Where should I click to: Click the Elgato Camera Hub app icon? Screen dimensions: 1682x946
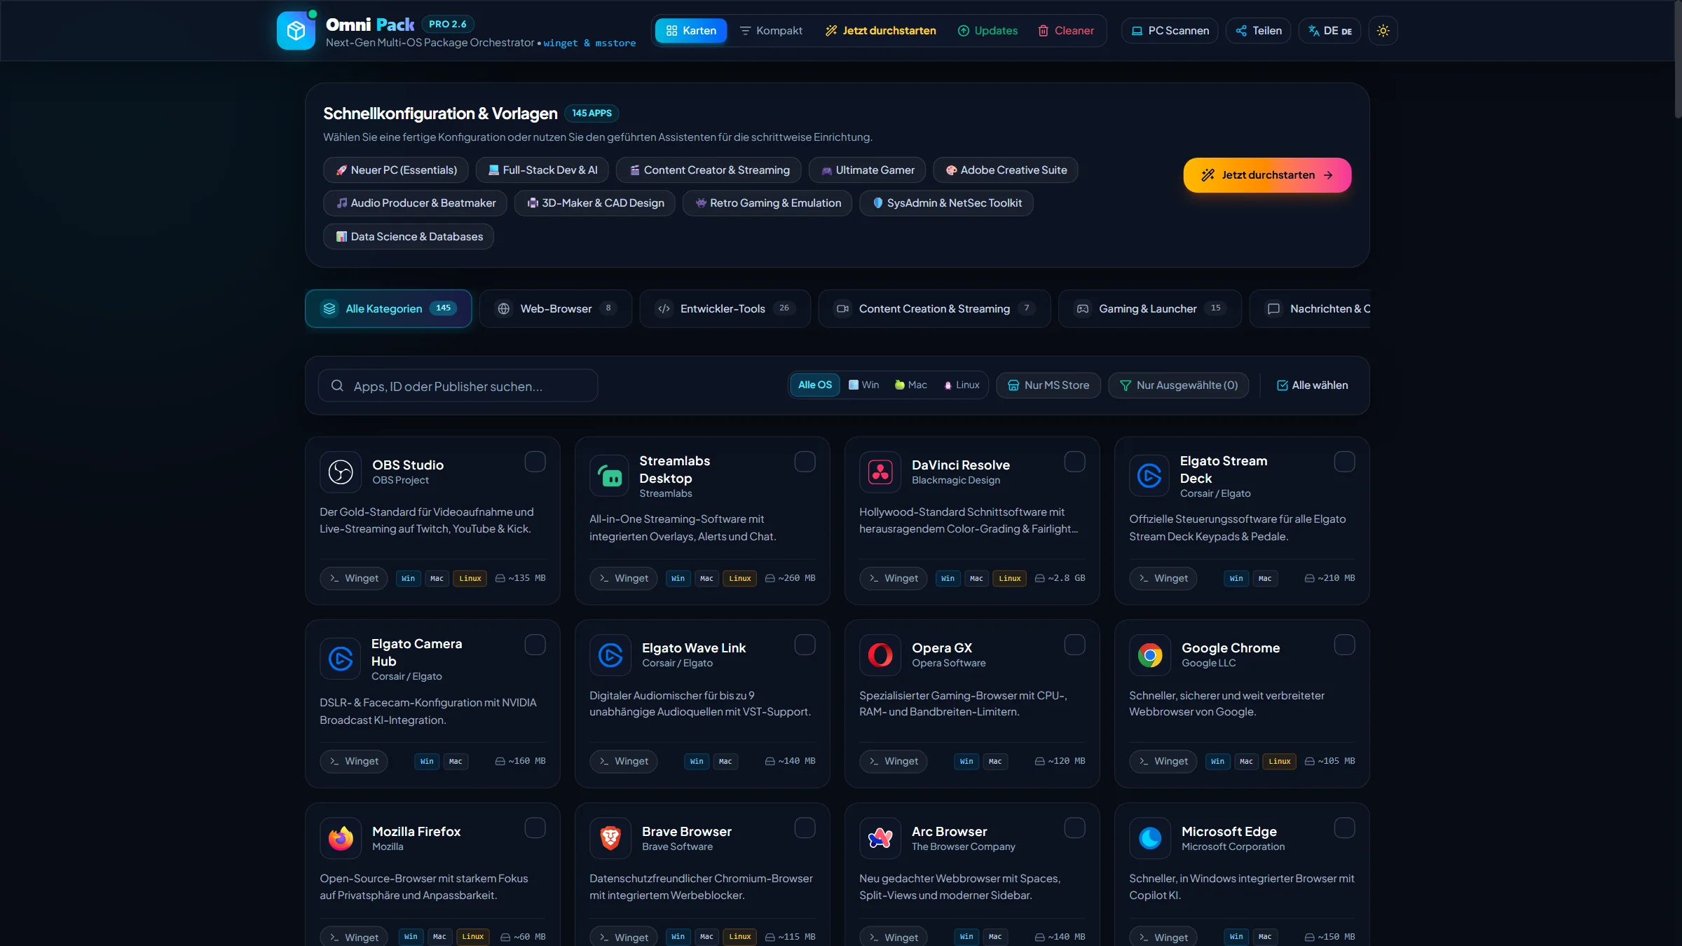pos(341,659)
